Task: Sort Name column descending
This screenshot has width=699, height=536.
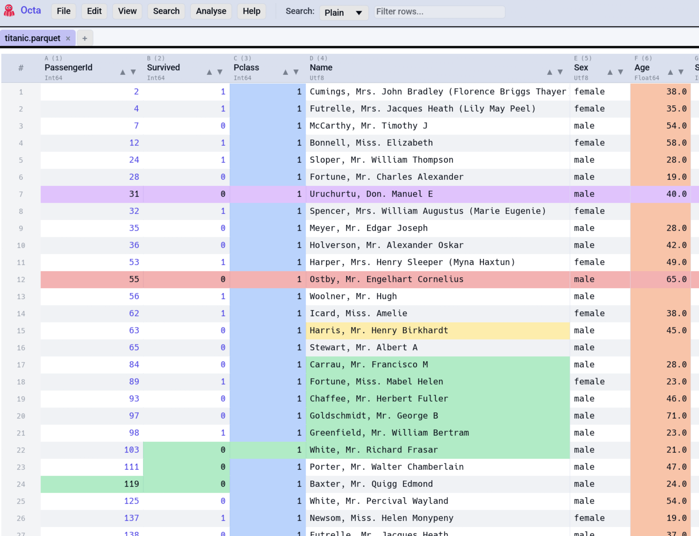Action: click(x=560, y=72)
